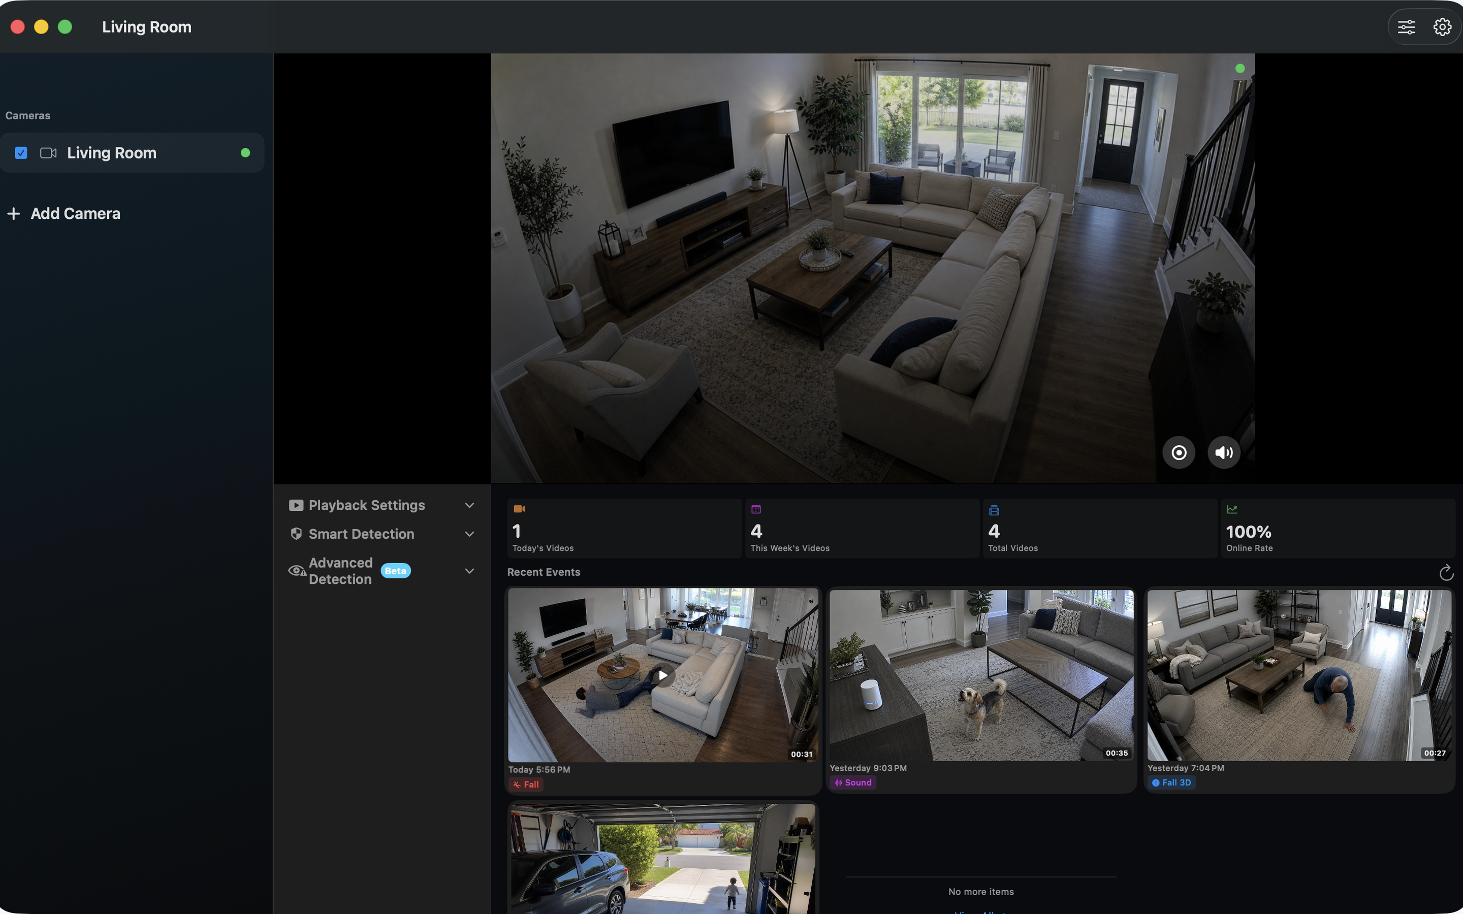This screenshot has height=914, width=1463.
Task: Click the 00:35 duration badge
Action: (x=1117, y=753)
